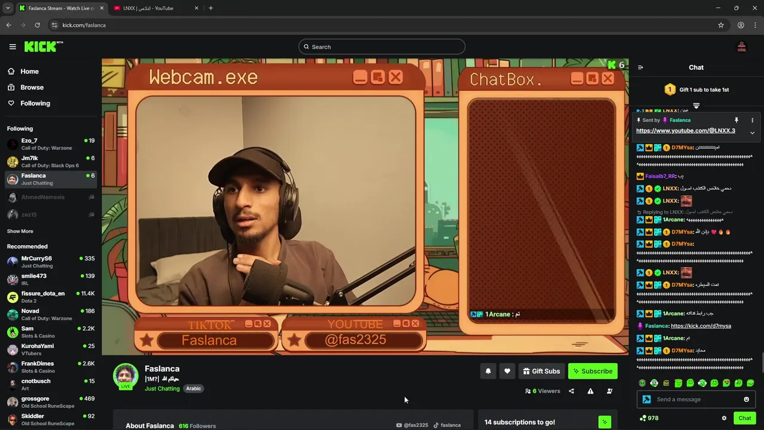
Task: Click the Just Chatting category link
Action: (162, 389)
